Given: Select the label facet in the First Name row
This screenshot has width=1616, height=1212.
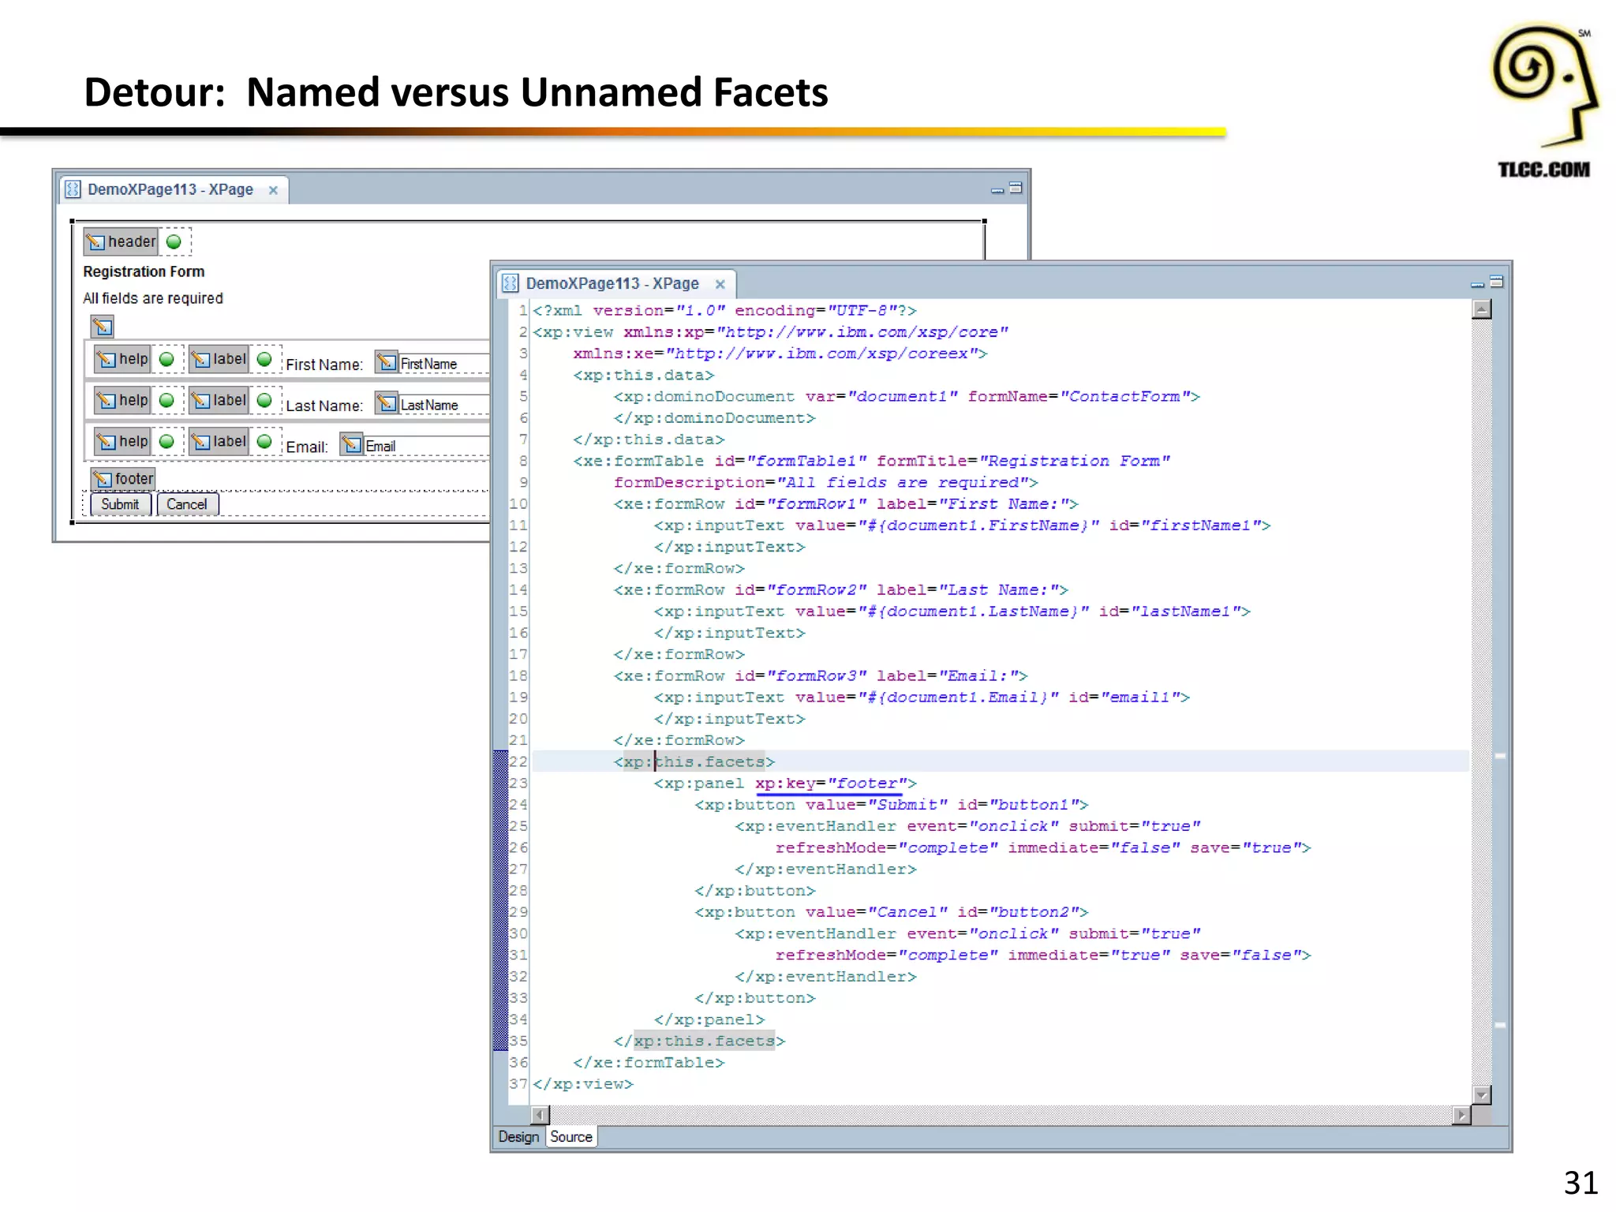Looking at the screenshot, I should tap(219, 359).
